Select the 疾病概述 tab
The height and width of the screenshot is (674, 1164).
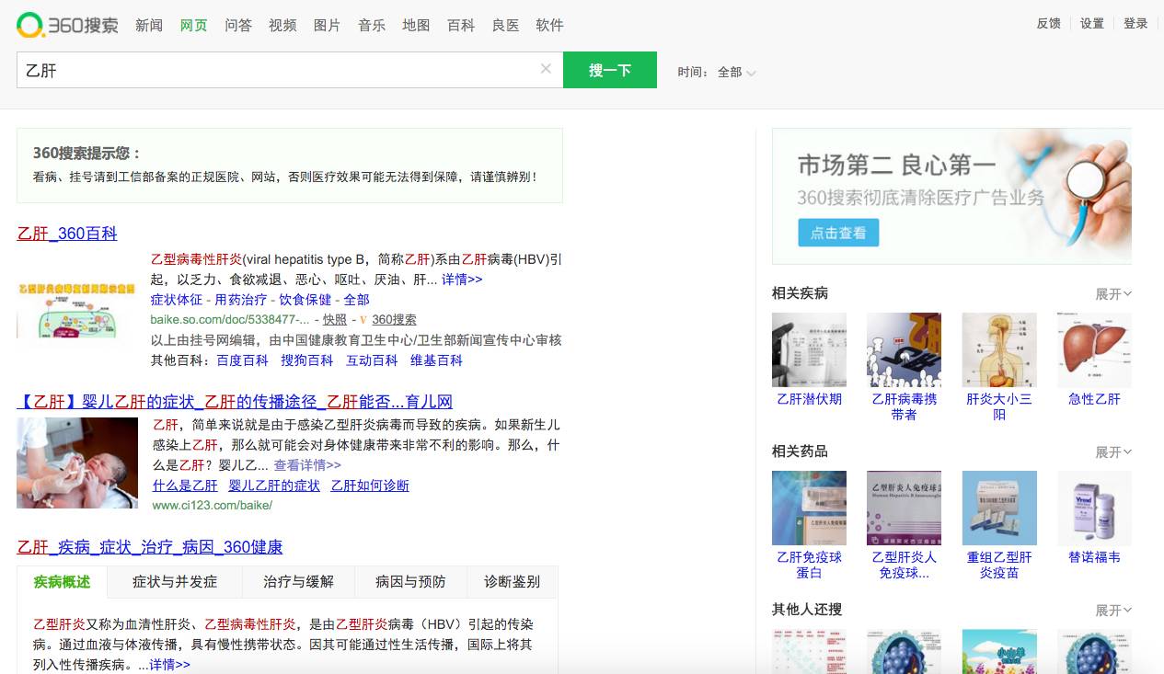point(62,582)
